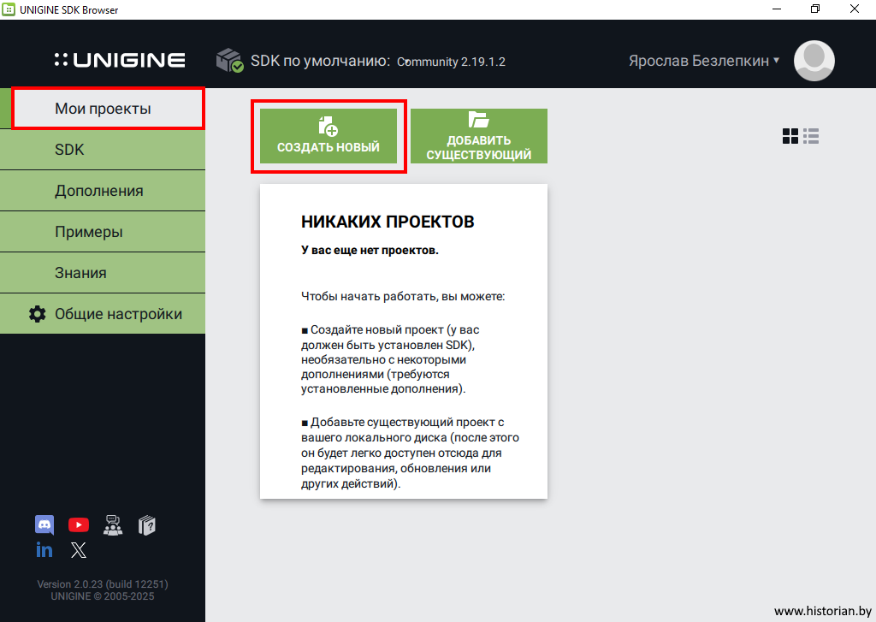Select the Примеры menu item
The width and height of the screenshot is (876, 622).
pos(103,232)
